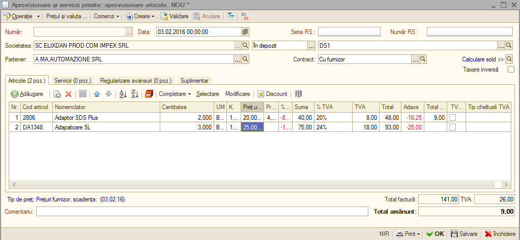Move row up with blue arrow
The height and width of the screenshot is (240, 520).
click(97, 94)
